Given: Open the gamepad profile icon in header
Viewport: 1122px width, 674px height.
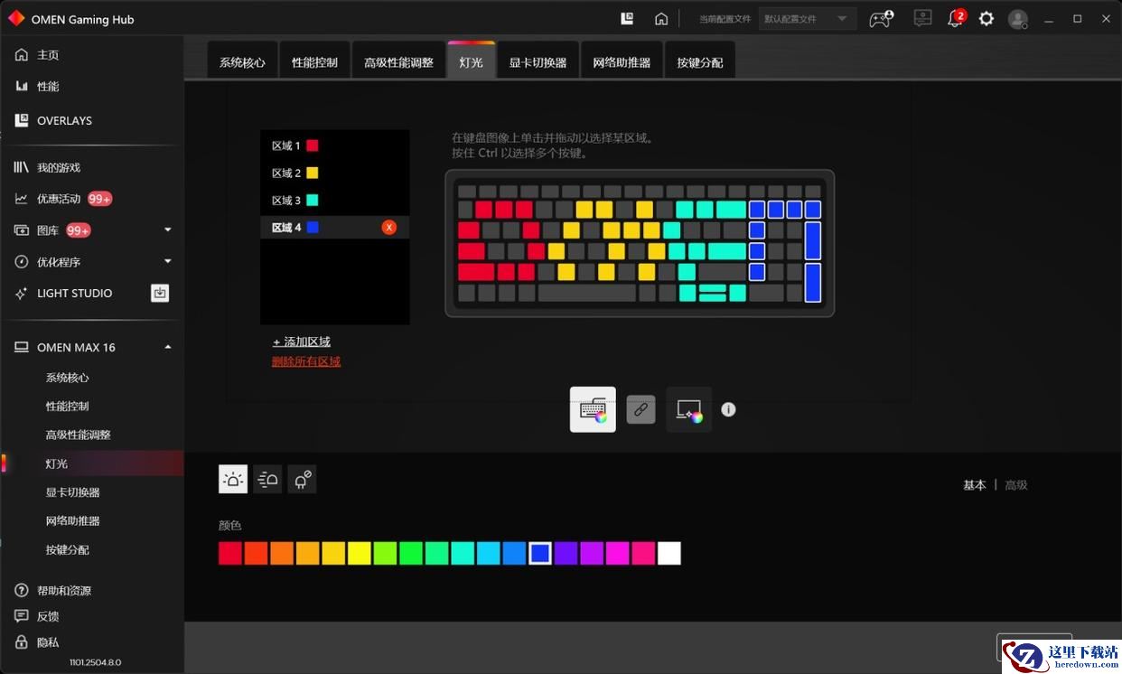Looking at the screenshot, I should pos(881,19).
